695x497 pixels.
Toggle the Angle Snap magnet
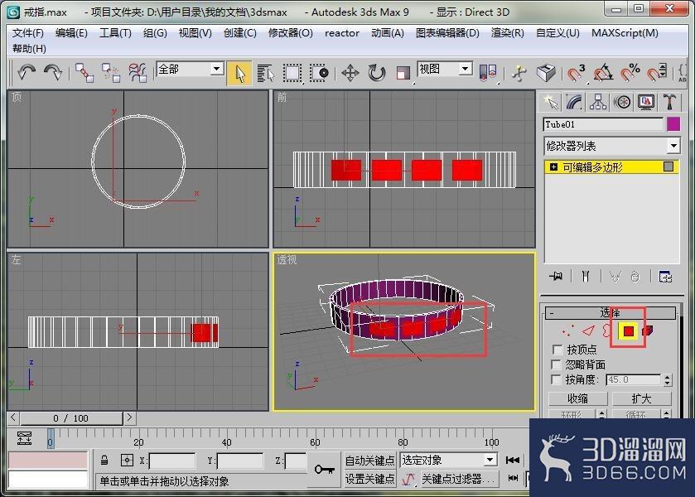[x=603, y=73]
